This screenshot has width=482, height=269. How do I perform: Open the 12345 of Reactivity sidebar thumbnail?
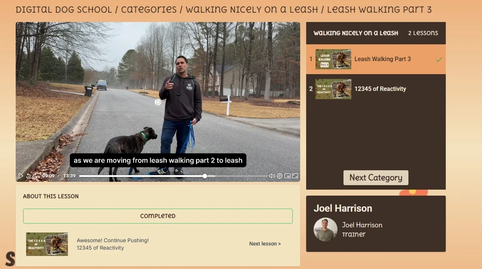point(333,89)
